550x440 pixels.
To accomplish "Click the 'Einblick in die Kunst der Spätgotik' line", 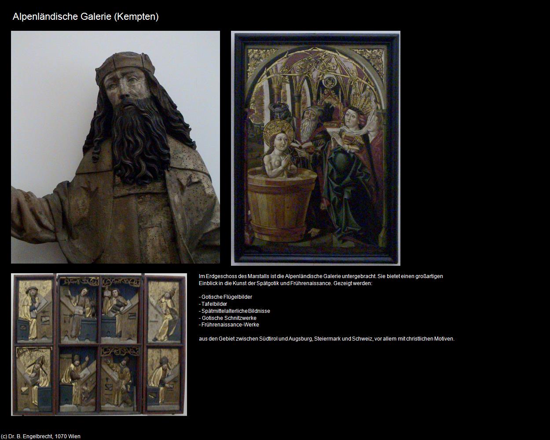I will tap(286, 283).
